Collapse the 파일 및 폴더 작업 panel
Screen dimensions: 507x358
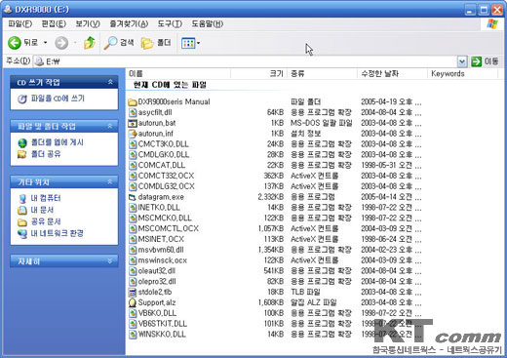point(110,126)
